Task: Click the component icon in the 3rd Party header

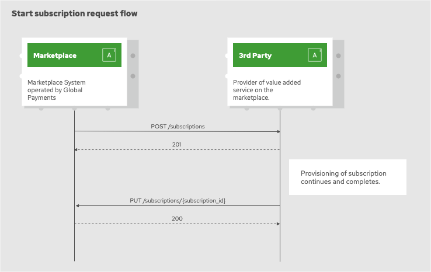Action: point(315,55)
